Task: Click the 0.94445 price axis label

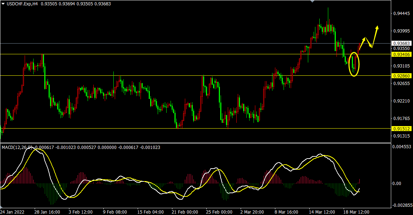Action: [402, 14]
